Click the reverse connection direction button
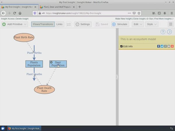175x131 pixels. 69,24
